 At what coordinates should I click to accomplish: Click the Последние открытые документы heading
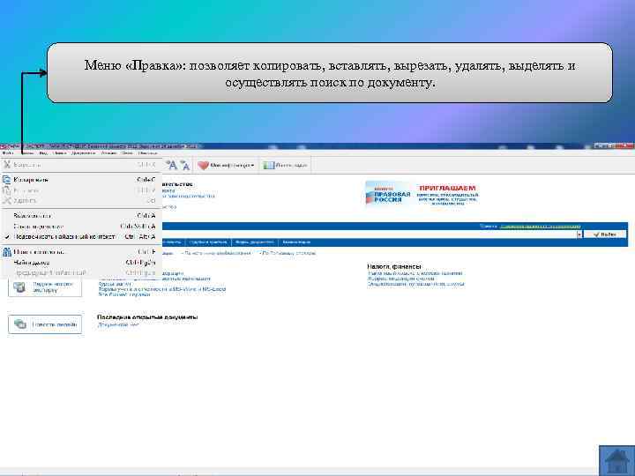(x=147, y=317)
